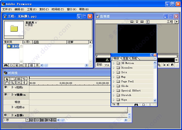The image size is (182, 130).
Task: Expand the Wipe effects folder
Action: pos(114,100)
